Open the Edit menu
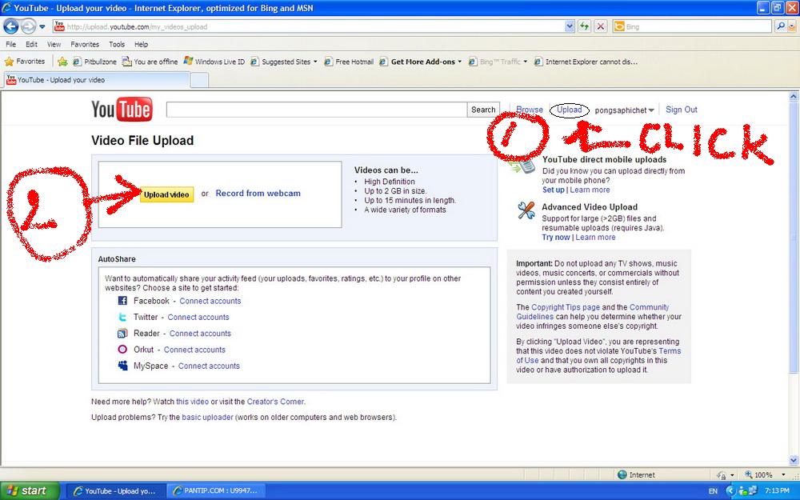800x500 pixels. point(32,44)
